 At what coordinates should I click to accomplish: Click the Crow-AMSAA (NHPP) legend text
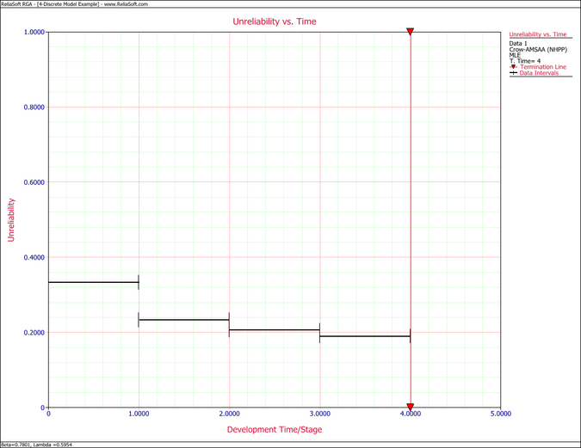[532, 48]
